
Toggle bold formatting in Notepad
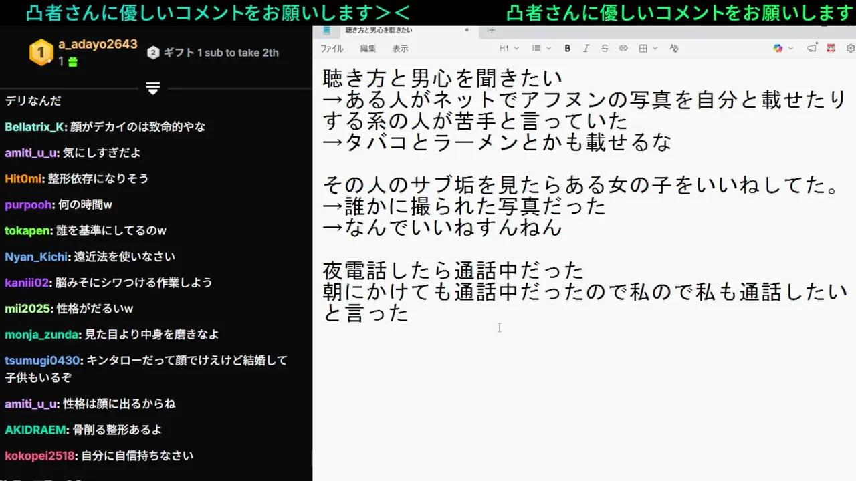567,48
